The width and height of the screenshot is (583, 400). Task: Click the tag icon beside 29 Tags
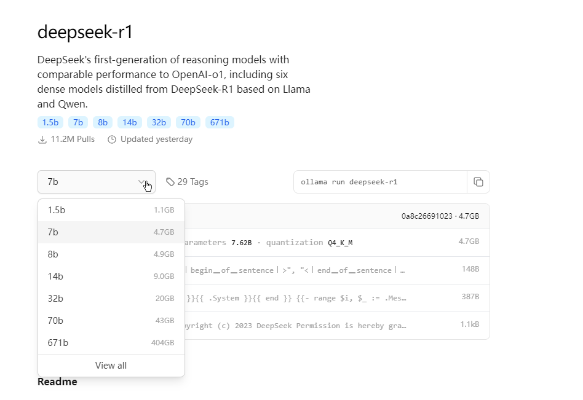point(170,182)
